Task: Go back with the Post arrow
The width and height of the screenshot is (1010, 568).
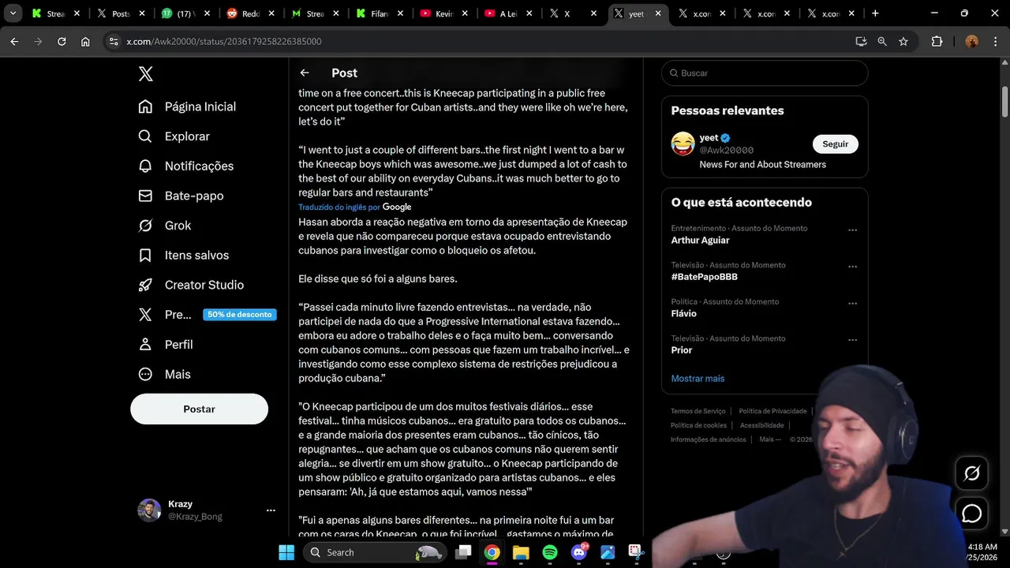Action: click(x=305, y=73)
